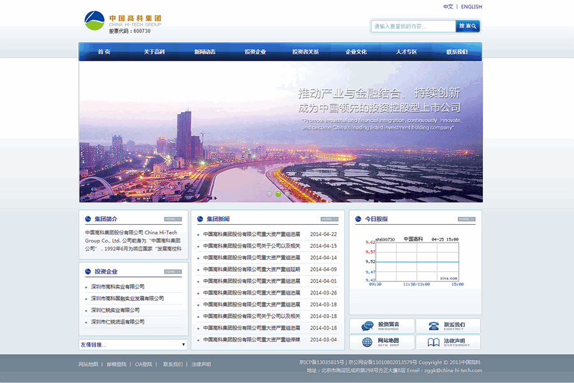Click inside the search input box

415,26
